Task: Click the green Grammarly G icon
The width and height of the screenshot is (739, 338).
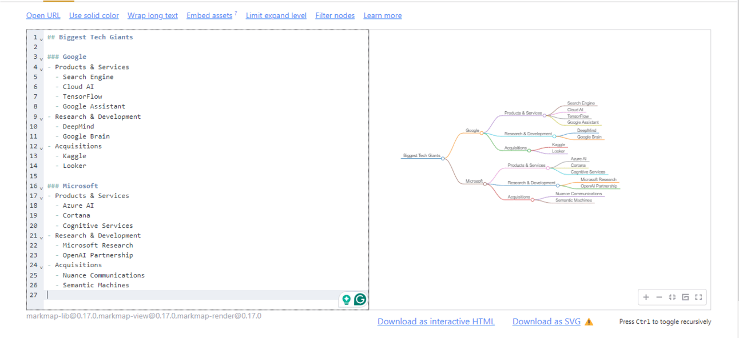Action: (360, 299)
